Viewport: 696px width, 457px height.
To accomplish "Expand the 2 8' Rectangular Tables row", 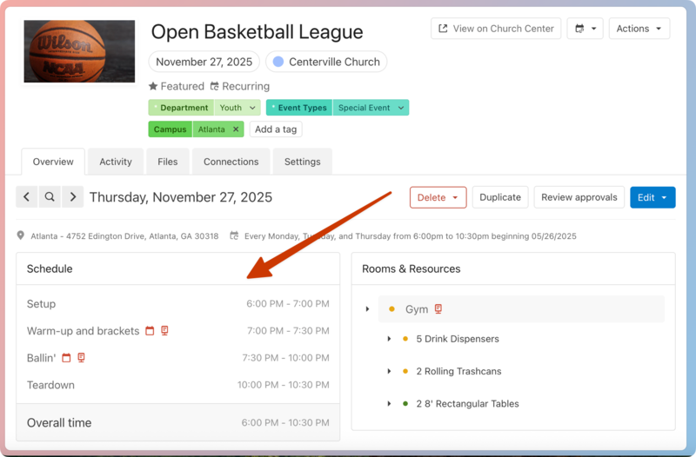I will [x=389, y=404].
